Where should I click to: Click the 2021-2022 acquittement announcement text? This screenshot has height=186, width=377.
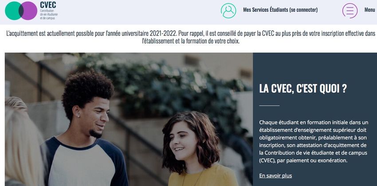click(191, 37)
